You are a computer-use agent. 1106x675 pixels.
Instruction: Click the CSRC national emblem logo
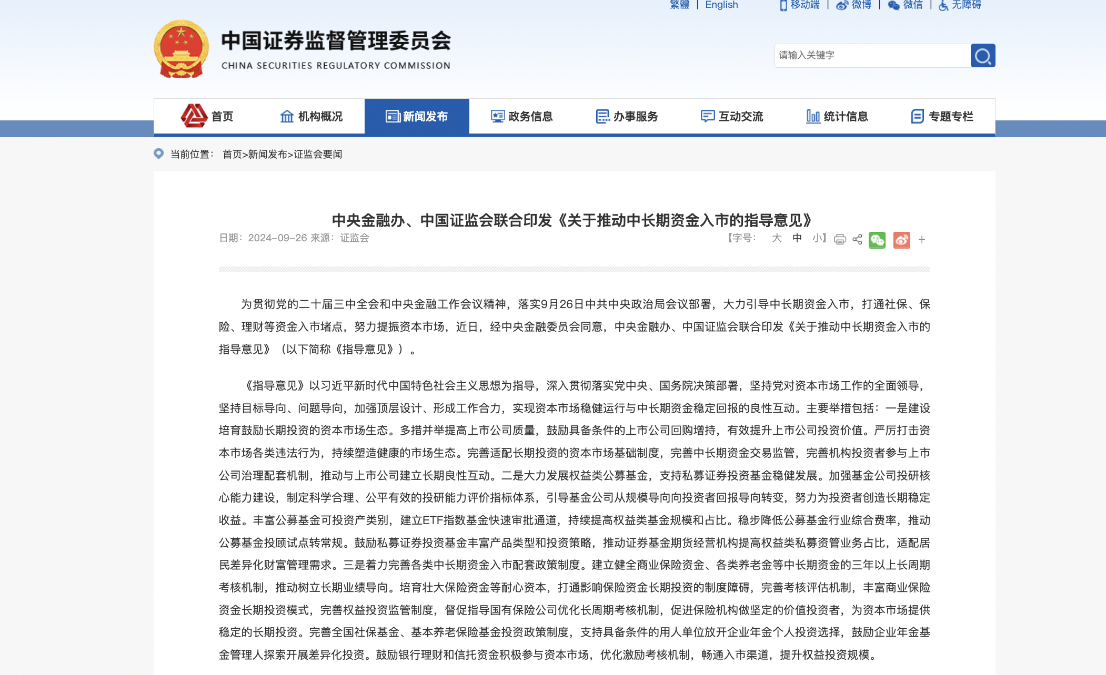coord(181,49)
